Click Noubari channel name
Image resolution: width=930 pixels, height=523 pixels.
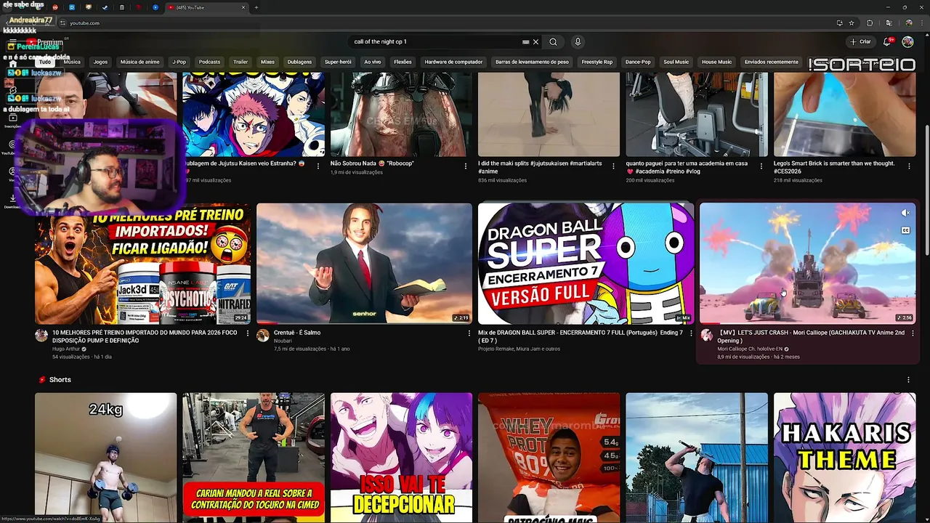click(x=283, y=341)
